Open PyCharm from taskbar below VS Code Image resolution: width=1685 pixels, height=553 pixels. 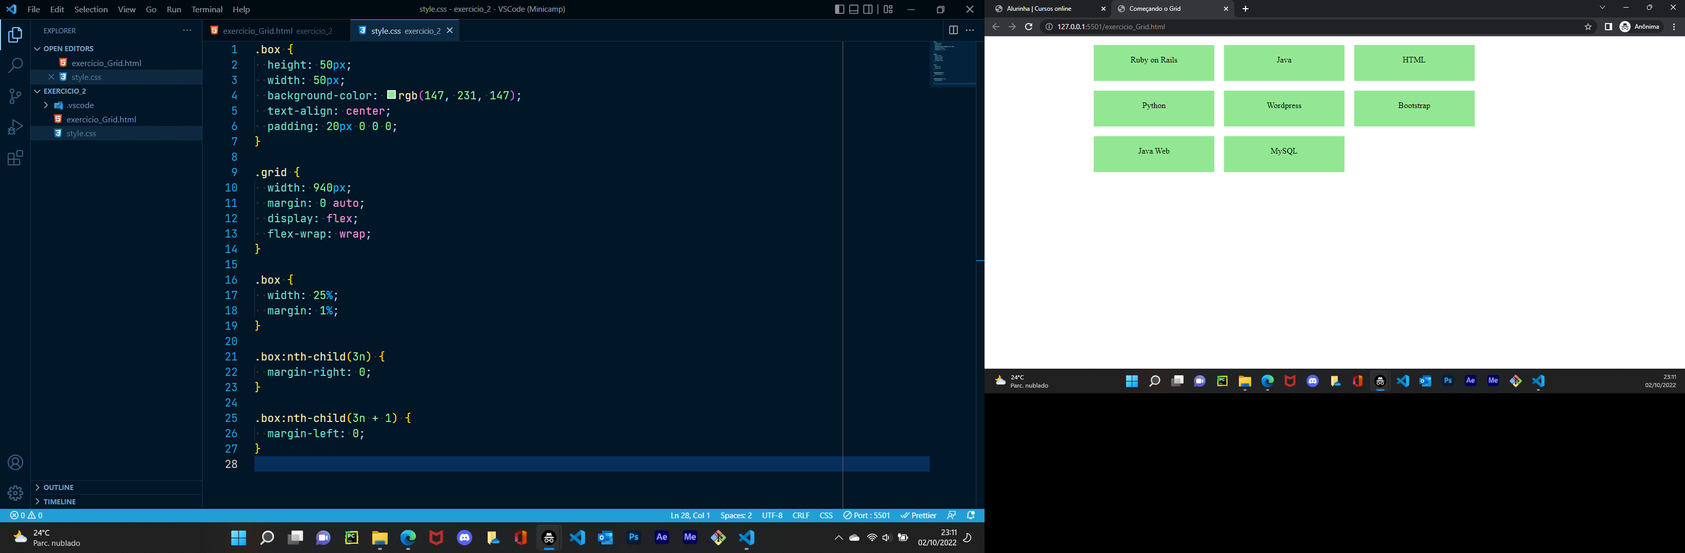352,538
